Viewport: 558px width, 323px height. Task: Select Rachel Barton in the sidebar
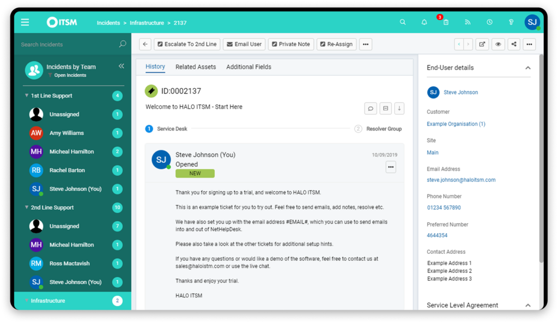(72, 170)
